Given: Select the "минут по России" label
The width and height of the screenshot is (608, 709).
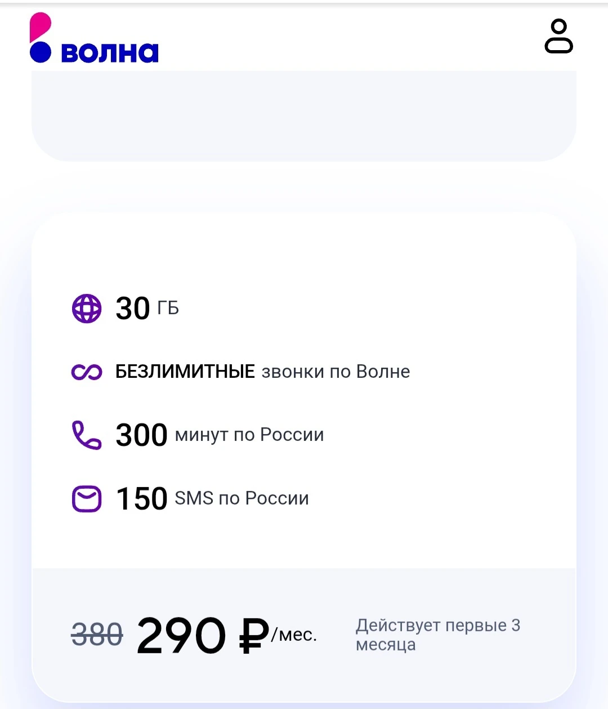Looking at the screenshot, I should tap(249, 435).
